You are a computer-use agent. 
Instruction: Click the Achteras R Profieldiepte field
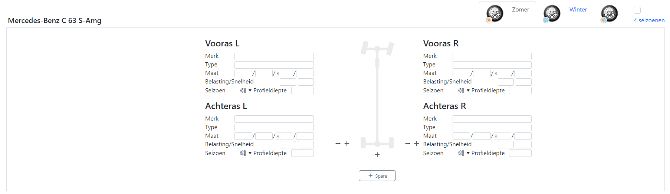520,153
